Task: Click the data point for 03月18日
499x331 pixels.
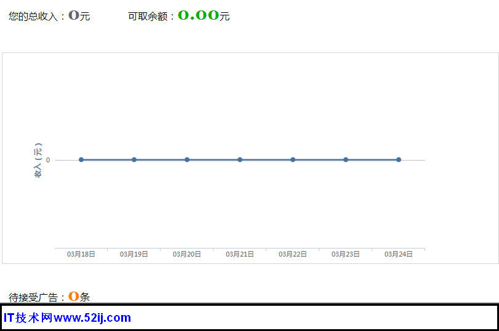Action: [x=81, y=160]
